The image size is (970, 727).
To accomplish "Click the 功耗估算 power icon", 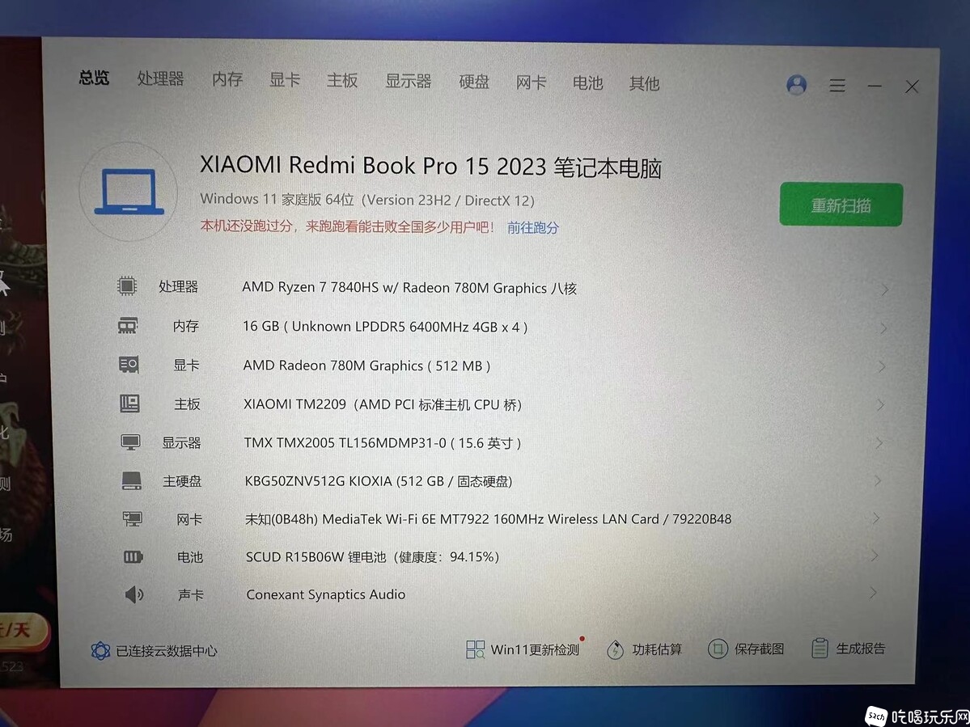I will 615,649.
